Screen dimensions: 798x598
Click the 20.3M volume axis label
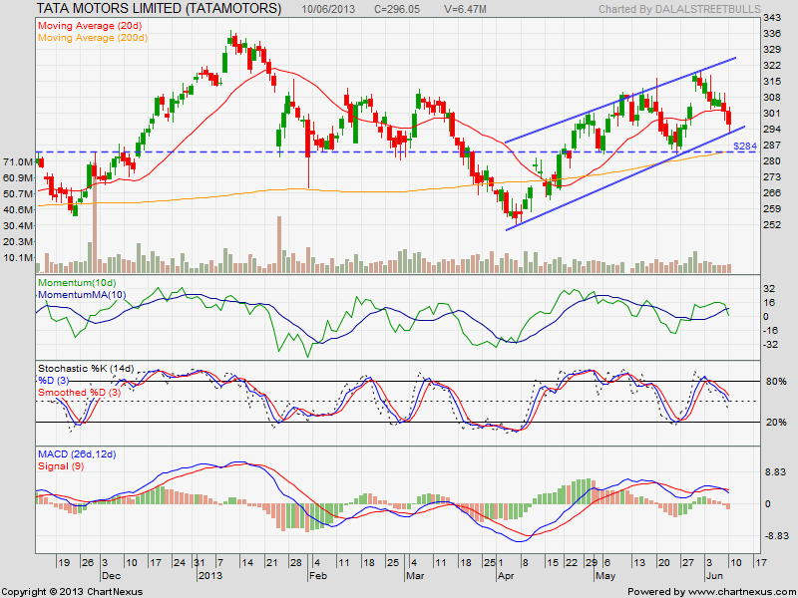click(18, 241)
